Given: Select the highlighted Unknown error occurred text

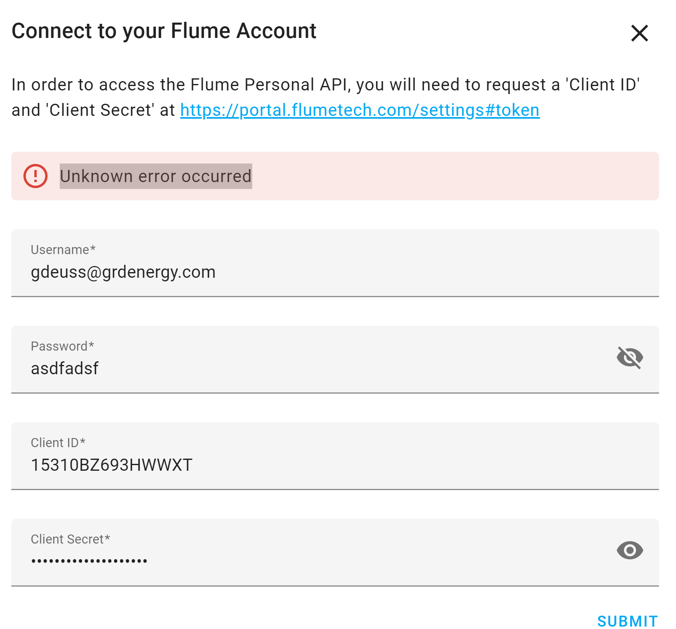Looking at the screenshot, I should (155, 176).
